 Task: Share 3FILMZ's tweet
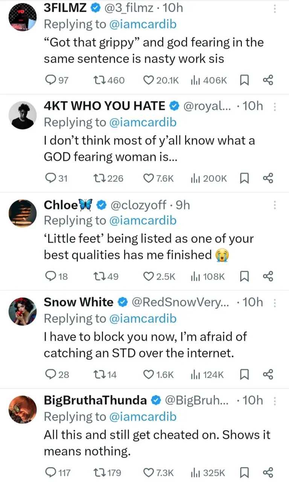[268, 80]
